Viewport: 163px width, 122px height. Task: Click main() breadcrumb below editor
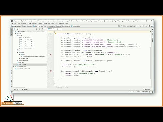(66, 87)
